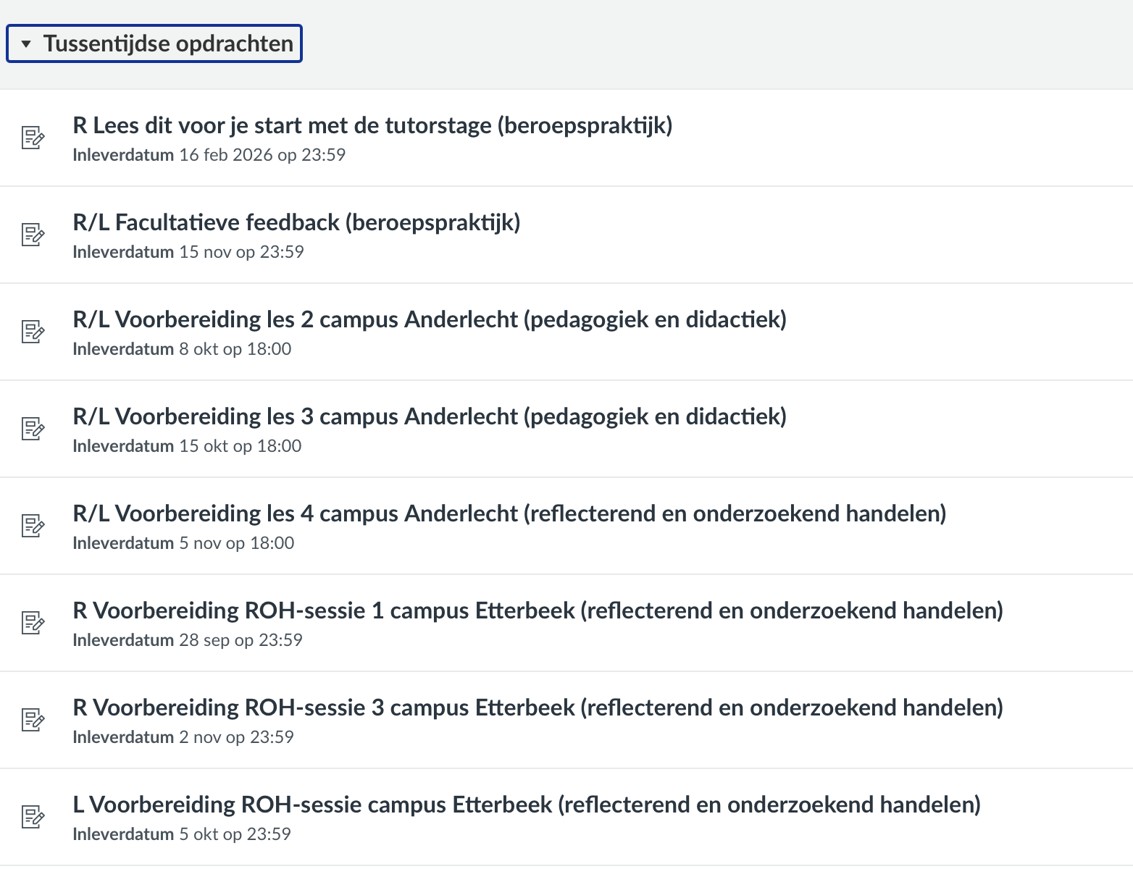
Task: Open R/L Voorbereiding les 2 campus Anderlecht
Action: [x=430, y=319]
